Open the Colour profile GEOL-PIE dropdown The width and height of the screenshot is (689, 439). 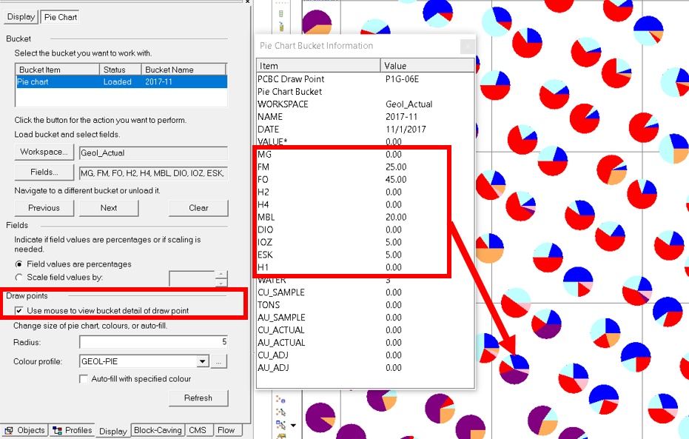coord(202,362)
